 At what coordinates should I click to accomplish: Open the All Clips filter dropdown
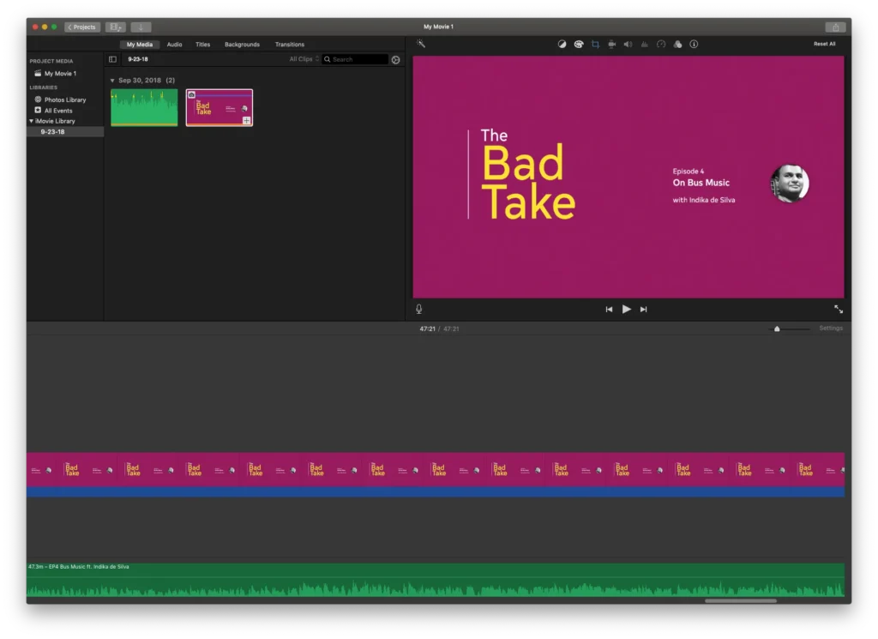click(x=304, y=59)
